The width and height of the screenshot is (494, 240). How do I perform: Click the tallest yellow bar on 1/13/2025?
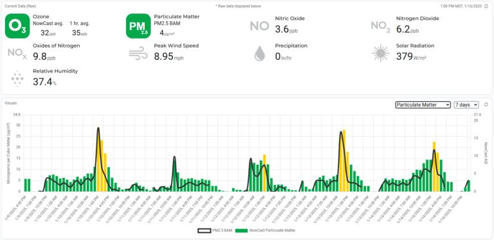[344, 160]
